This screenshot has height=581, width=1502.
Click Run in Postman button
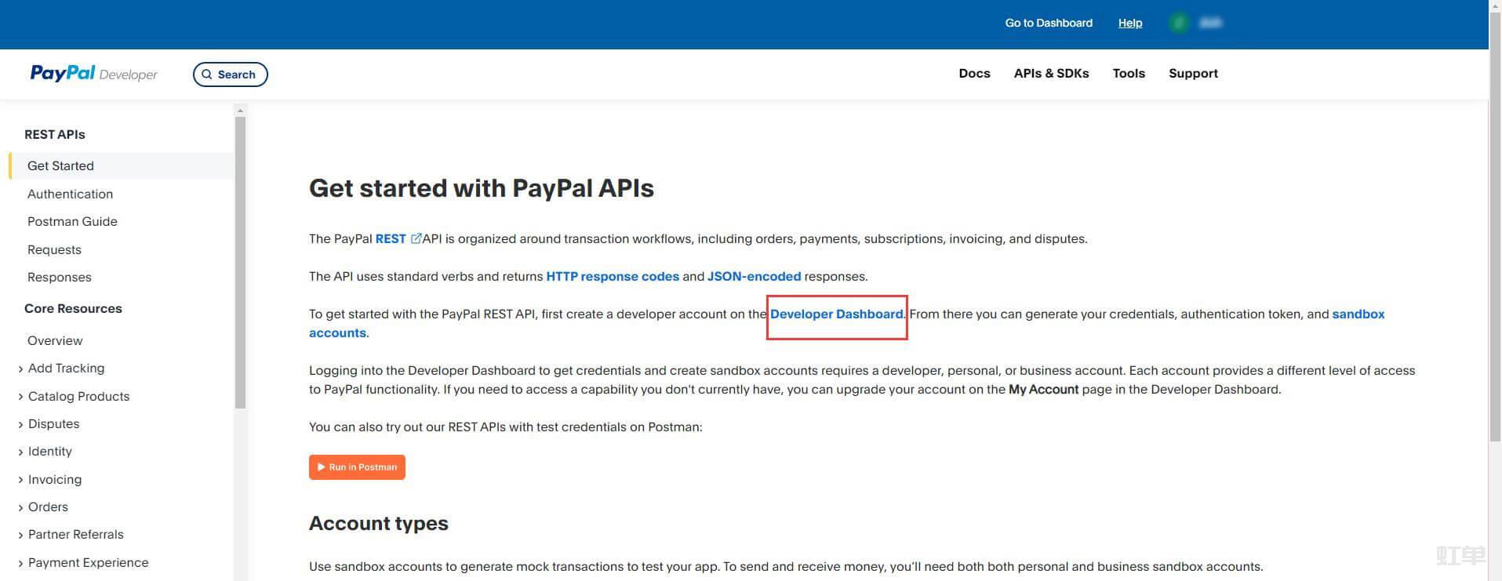[x=357, y=467]
